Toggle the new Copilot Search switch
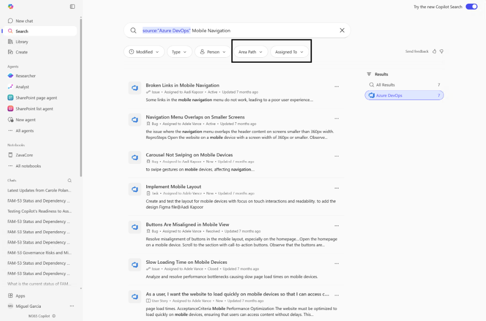 [x=471, y=6]
